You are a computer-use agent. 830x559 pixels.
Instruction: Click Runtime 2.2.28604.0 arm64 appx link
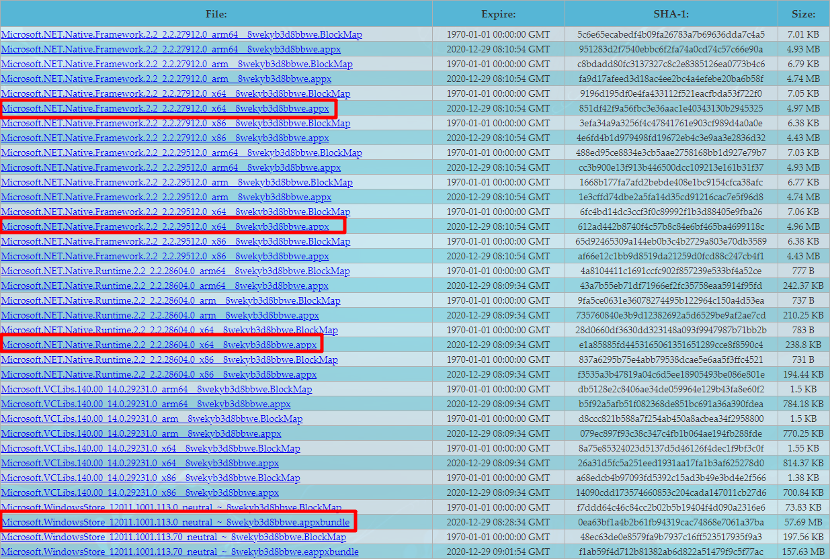[x=165, y=286]
